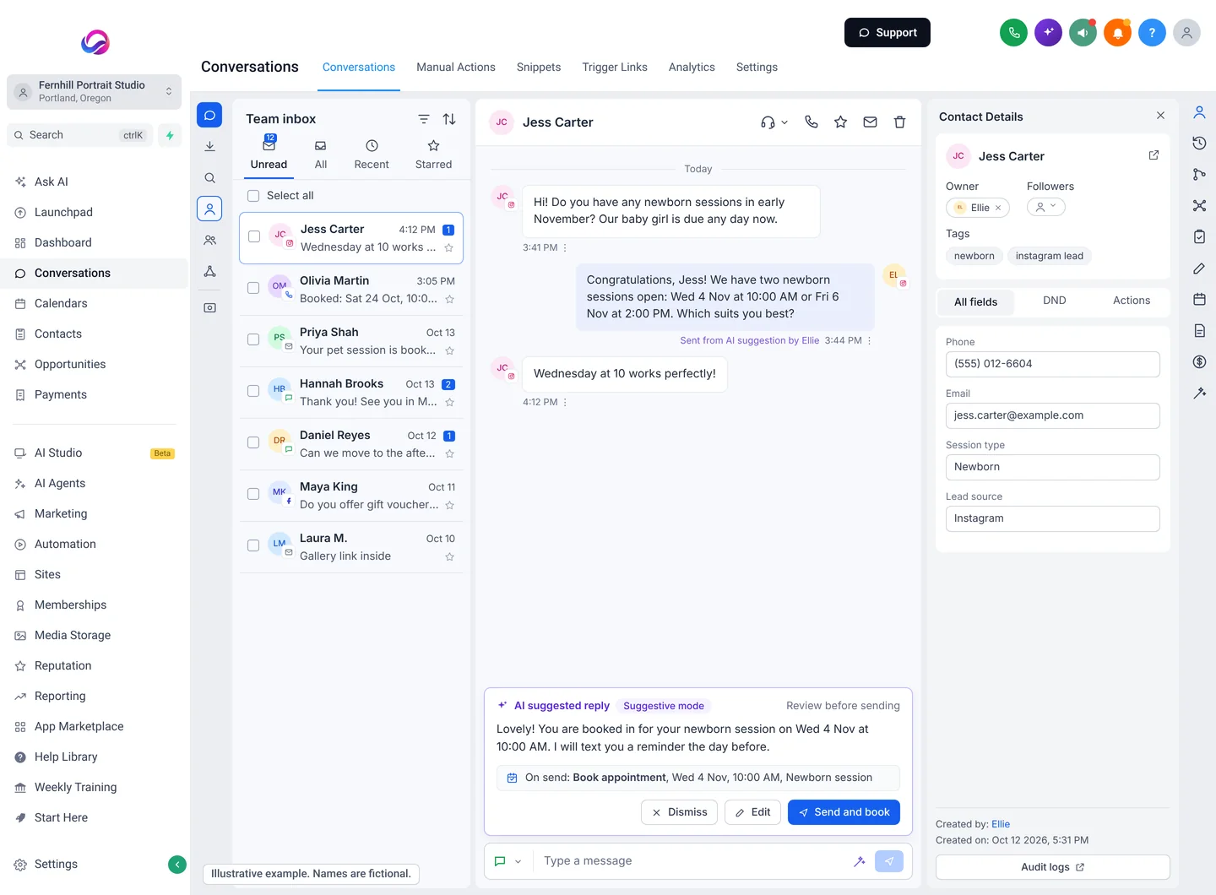
Task: Open the announcements megaphone icon
Action: pyautogui.click(x=1083, y=33)
